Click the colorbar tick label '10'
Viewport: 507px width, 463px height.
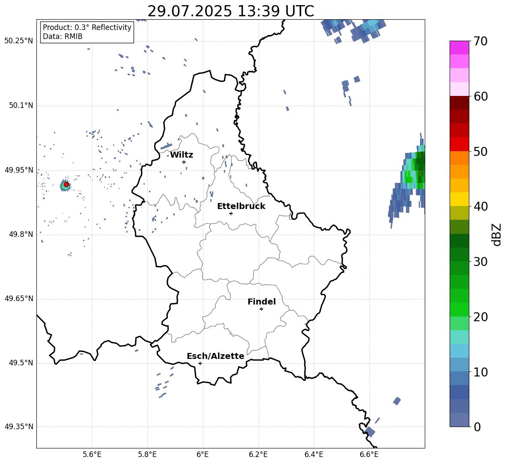[x=480, y=372]
